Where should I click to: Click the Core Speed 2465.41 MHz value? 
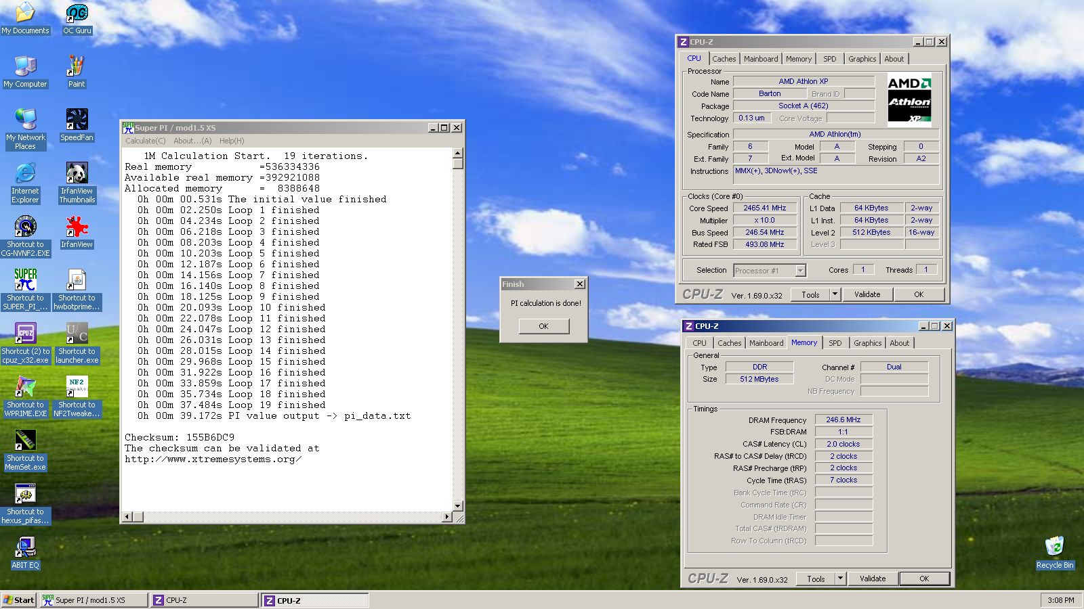pos(765,208)
